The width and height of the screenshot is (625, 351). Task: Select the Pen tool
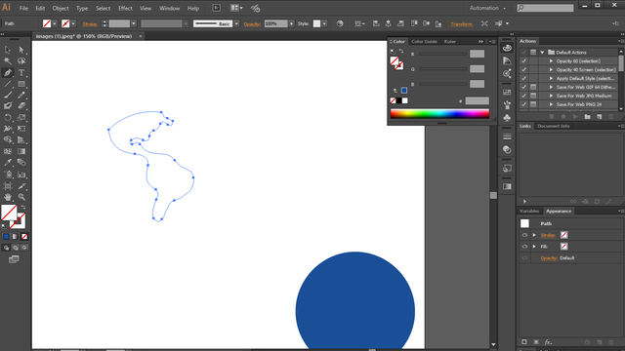tap(8, 72)
